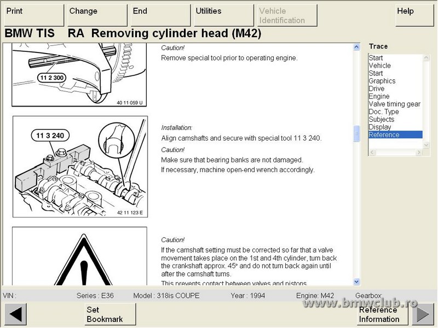Click the camshaft tool 11 3 240 illustration
The image size is (438, 328).
pos(79,167)
